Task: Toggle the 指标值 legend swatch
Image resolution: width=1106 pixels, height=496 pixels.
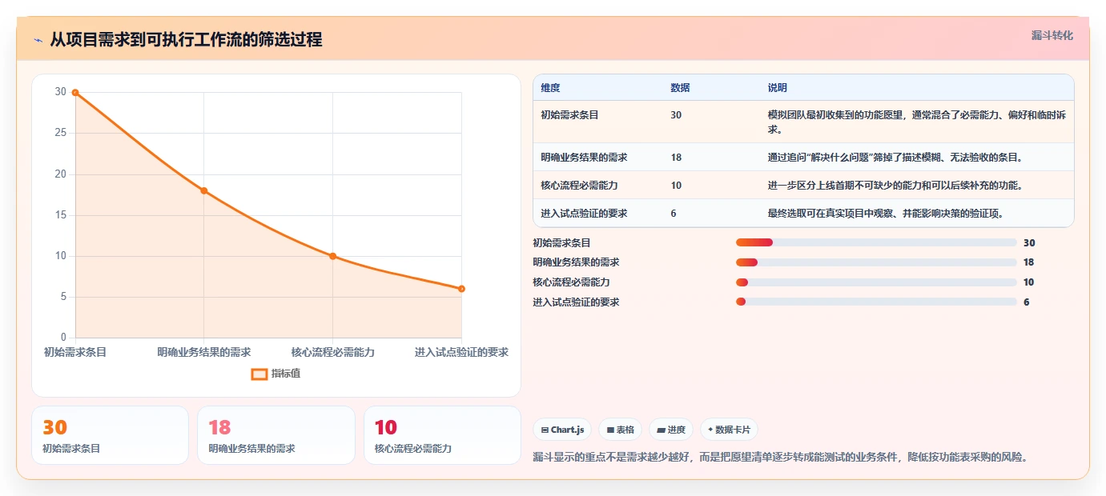Action: [259, 374]
